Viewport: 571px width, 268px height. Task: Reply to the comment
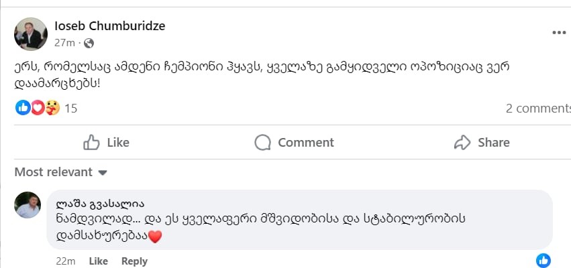134,261
